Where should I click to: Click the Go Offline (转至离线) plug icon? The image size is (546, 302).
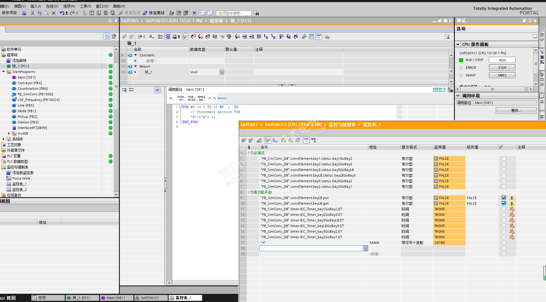click(x=145, y=13)
